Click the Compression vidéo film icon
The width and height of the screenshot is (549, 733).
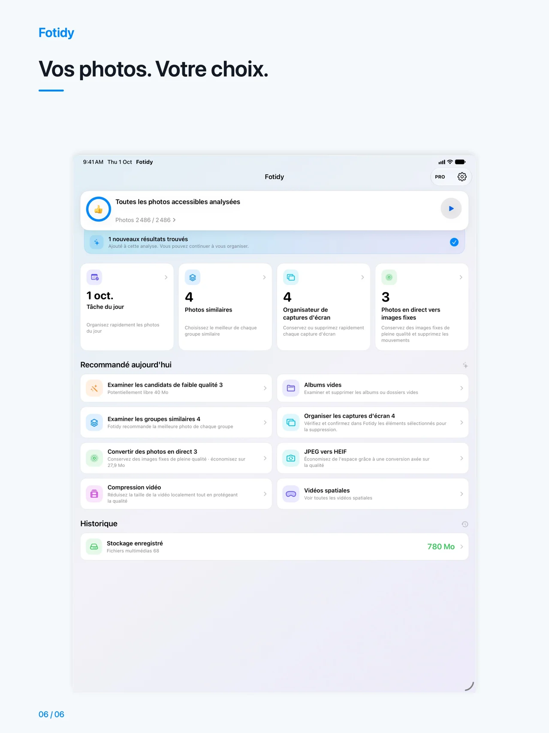94,494
